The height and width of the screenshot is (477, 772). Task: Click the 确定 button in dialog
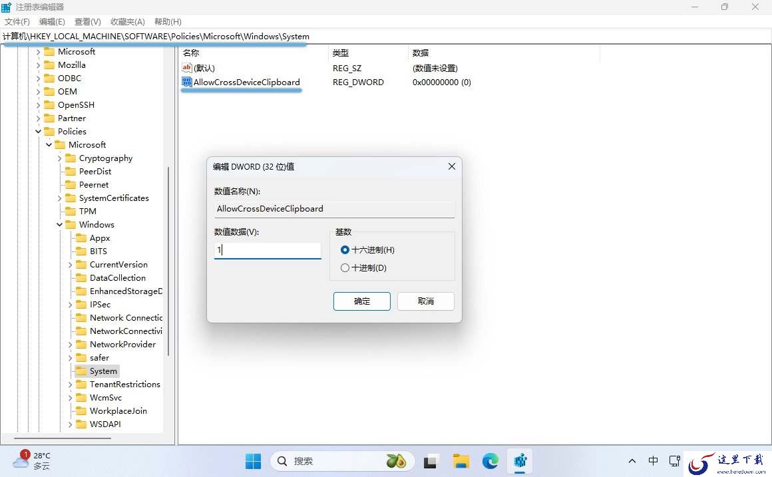(362, 301)
